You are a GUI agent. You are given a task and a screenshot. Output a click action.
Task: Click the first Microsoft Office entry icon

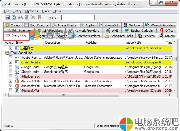point(17,81)
